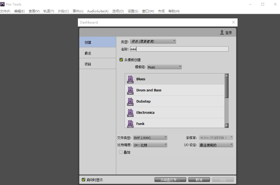Click the template list scroll-down arrow
280x185 pixels.
tap(226, 125)
